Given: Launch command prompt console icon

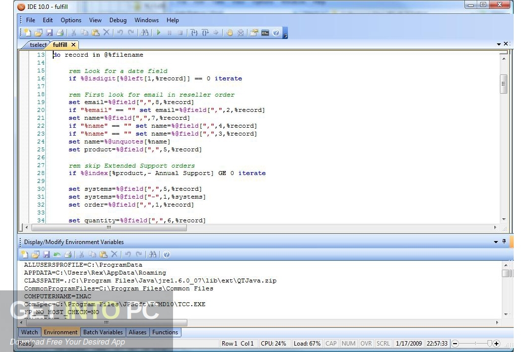Looking at the screenshot, I should 265,33.
